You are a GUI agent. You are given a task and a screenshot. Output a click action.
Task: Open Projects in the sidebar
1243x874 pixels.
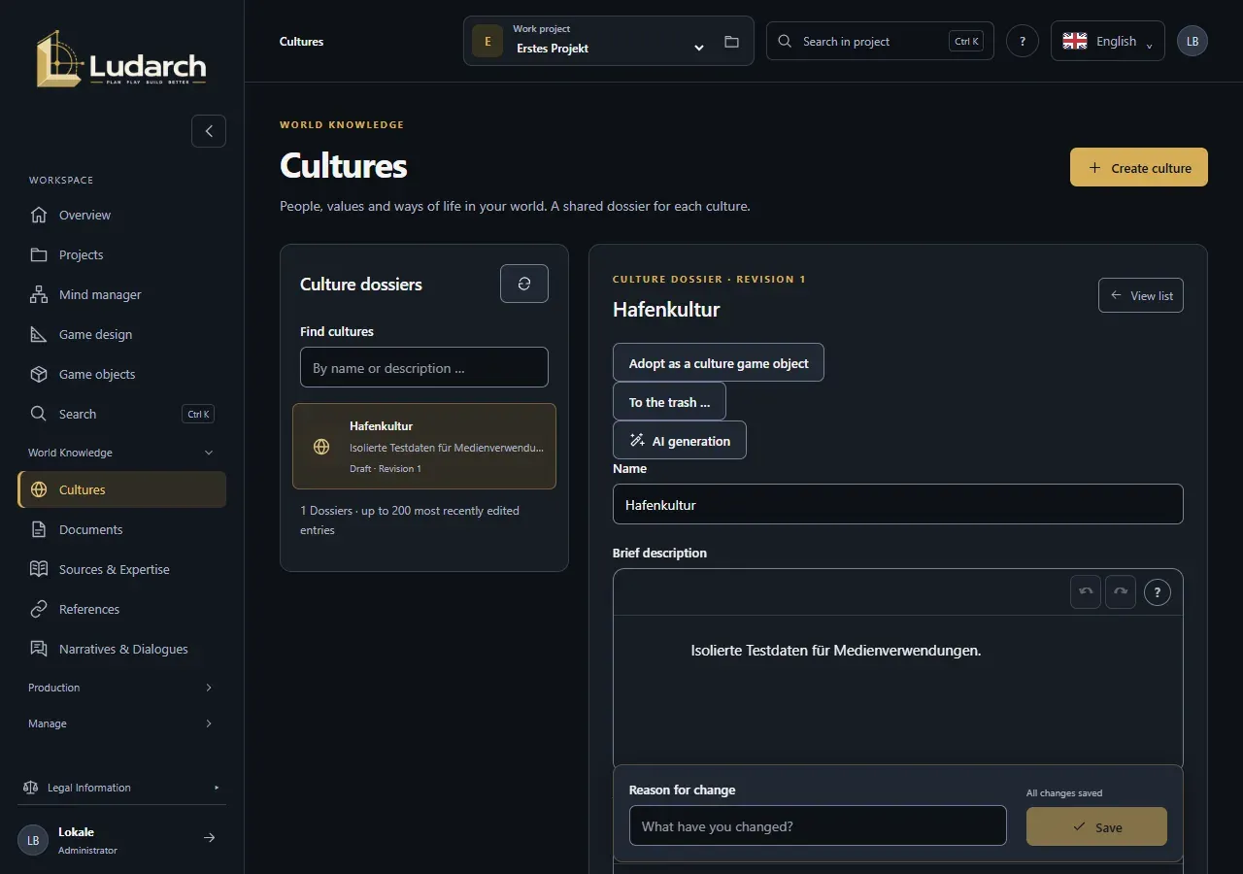(121, 254)
